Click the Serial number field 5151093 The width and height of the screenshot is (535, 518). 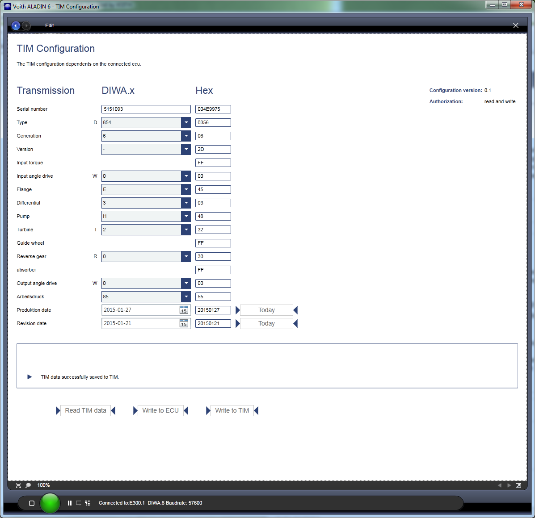pos(146,109)
